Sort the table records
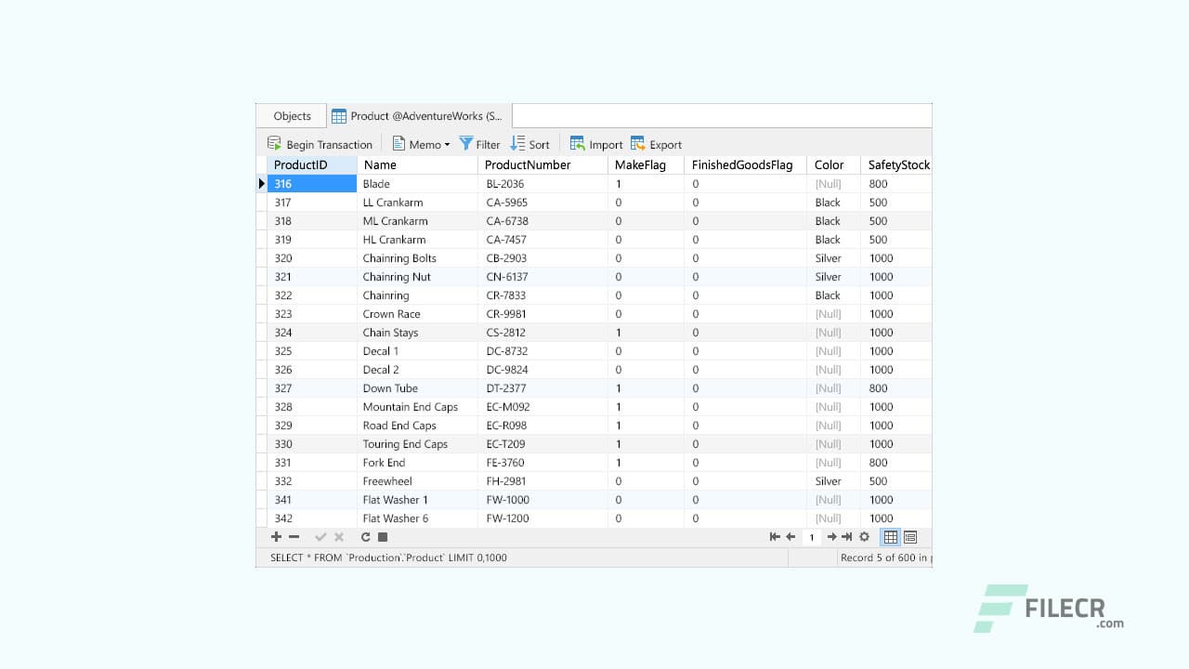The image size is (1189, 669). 530,144
